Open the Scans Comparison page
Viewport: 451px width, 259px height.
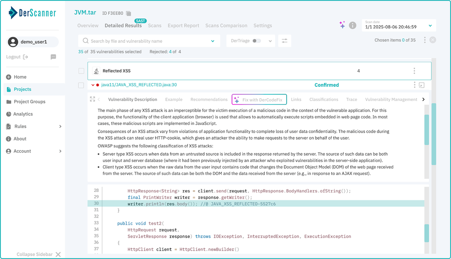coord(226,25)
